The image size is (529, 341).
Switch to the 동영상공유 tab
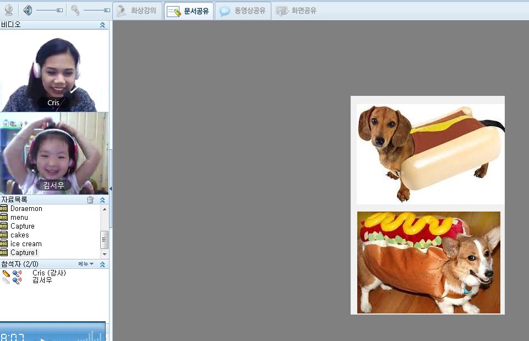tap(244, 10)
